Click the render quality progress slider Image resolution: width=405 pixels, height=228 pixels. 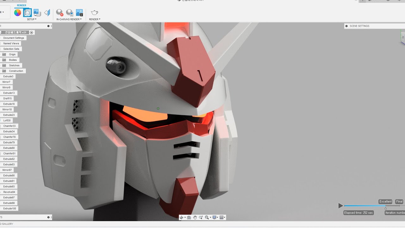374,206
